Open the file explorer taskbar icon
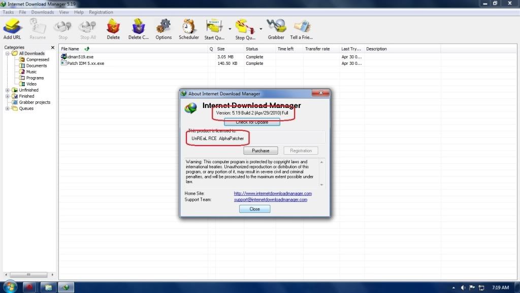The height and width of the screenshot is (293, 520). click(x=48, y=287)
